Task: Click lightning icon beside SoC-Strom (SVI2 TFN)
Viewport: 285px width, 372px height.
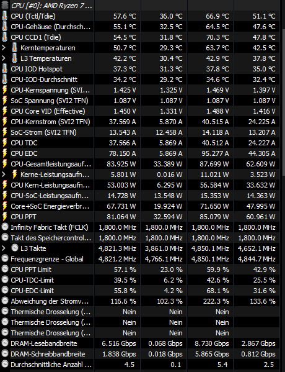Action: [x=4, y=132]
